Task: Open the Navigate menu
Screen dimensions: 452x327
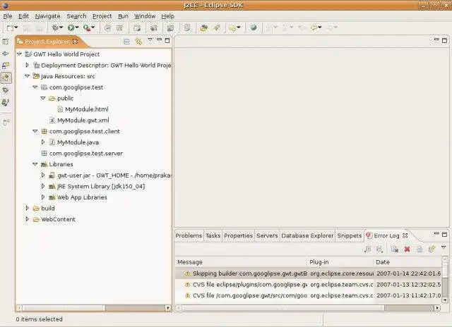Action: click(x=47, y=16)
